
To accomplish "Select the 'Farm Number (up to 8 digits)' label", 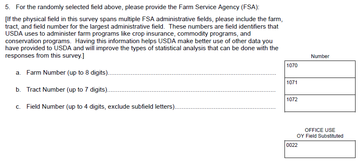I will (x=67, y=73).
